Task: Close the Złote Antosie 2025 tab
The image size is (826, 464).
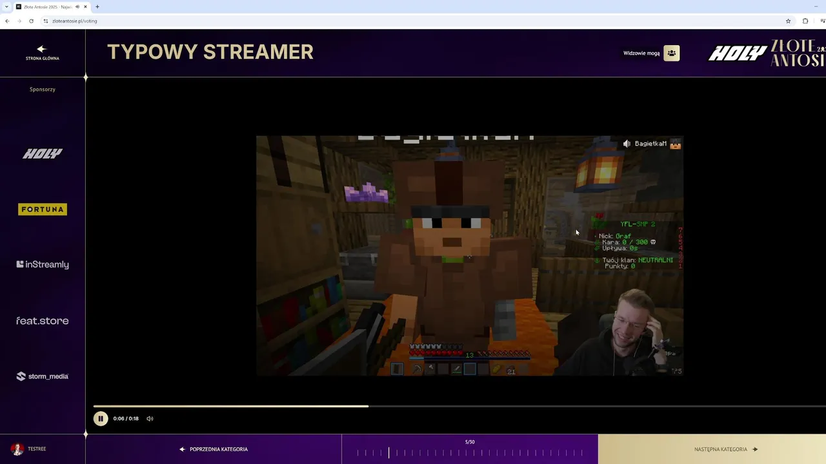Action: tap(85, 6)
